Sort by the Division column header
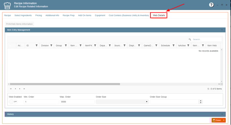 pyautogui.click(x=45, y=45)
